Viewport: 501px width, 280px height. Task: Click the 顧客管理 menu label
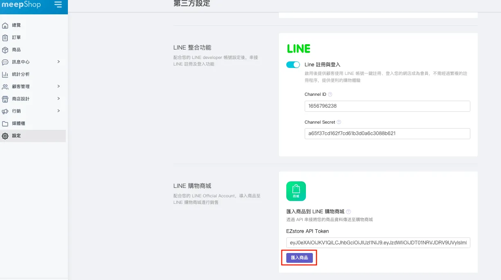pos(20,87)
